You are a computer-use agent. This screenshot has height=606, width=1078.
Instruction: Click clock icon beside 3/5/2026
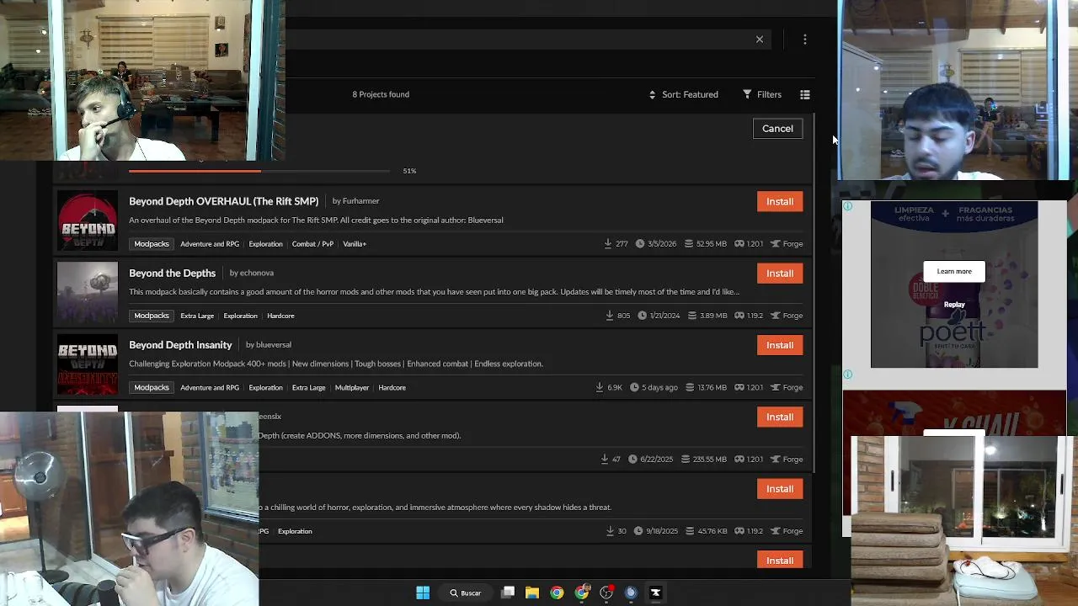click(x=640, y=244)
